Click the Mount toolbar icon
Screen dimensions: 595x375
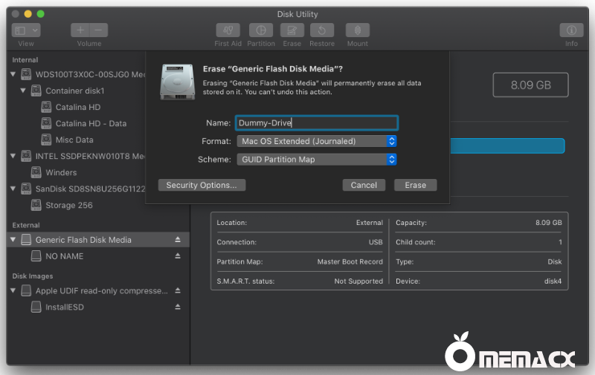point(358,30)
